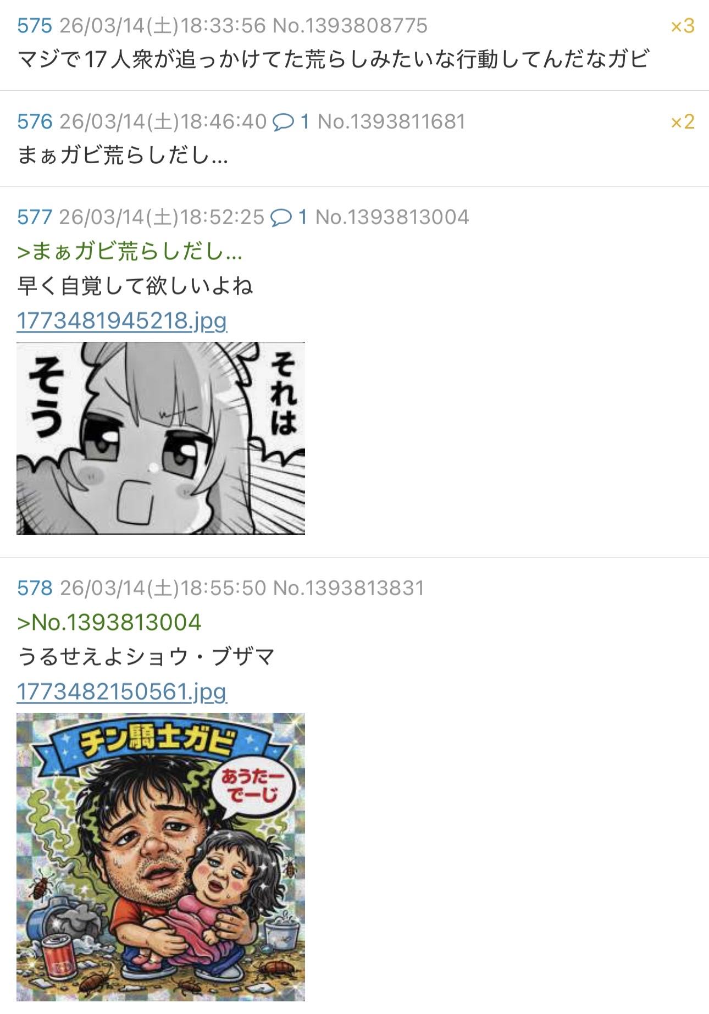Tap the reply count 1 on post 577
This screenshot has width=709, height=1014.
pos(303,217)
